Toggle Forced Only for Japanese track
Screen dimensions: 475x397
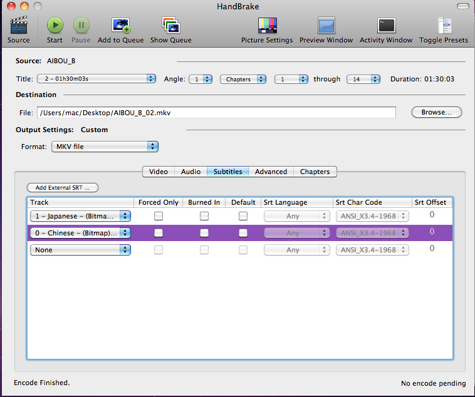(x=159, y=216)
